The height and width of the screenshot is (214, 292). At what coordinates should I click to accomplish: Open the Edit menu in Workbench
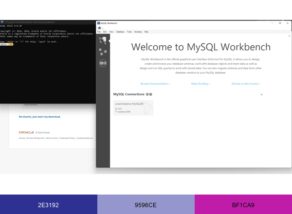[105, 32]
